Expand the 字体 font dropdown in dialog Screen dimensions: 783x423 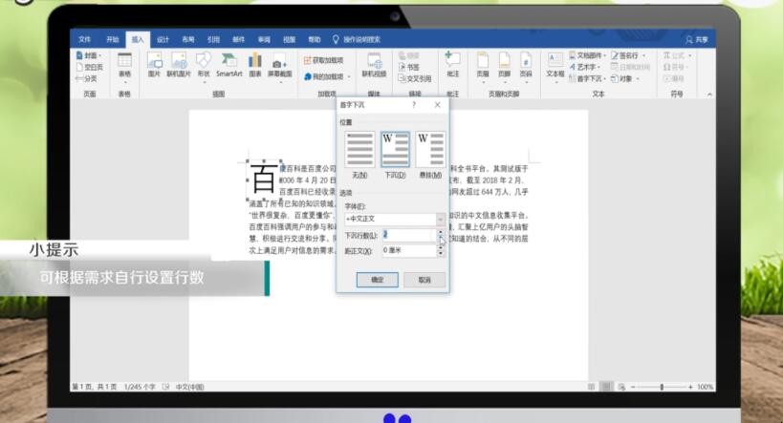coord(441,219)
